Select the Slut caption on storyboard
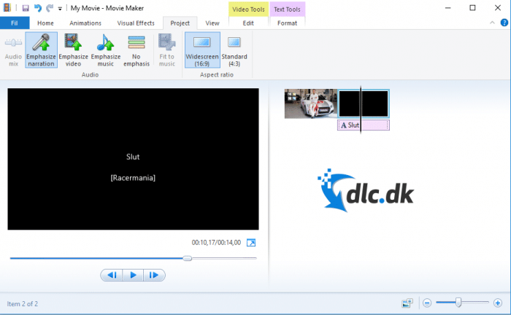This screenshot has width=511, height=315. [364, 125]
